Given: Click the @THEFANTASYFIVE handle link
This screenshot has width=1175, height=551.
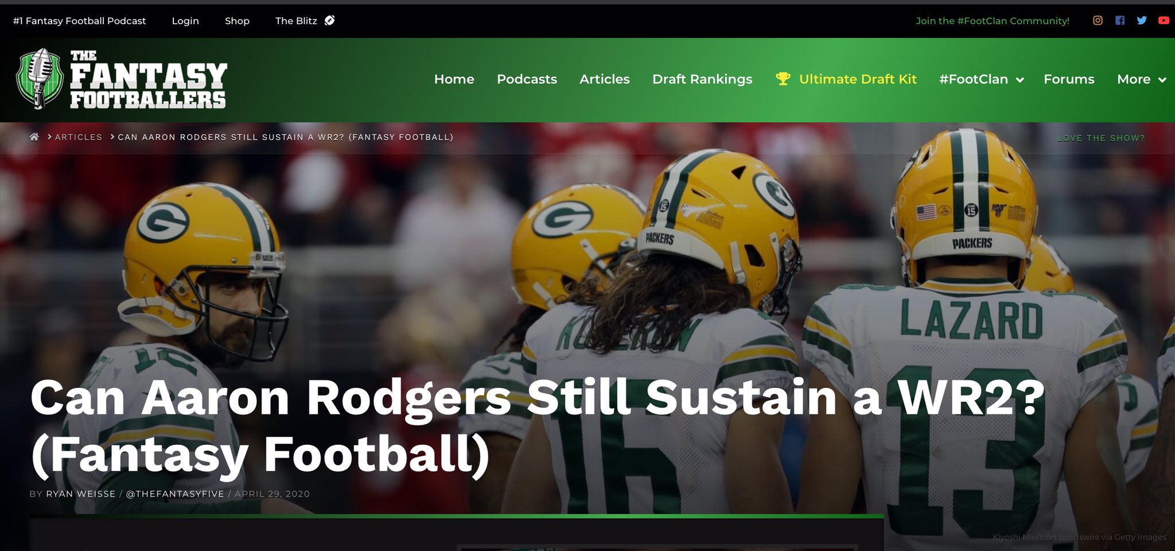Looking at the screenshot, I should pyautogui.click(x=175, y=494).
